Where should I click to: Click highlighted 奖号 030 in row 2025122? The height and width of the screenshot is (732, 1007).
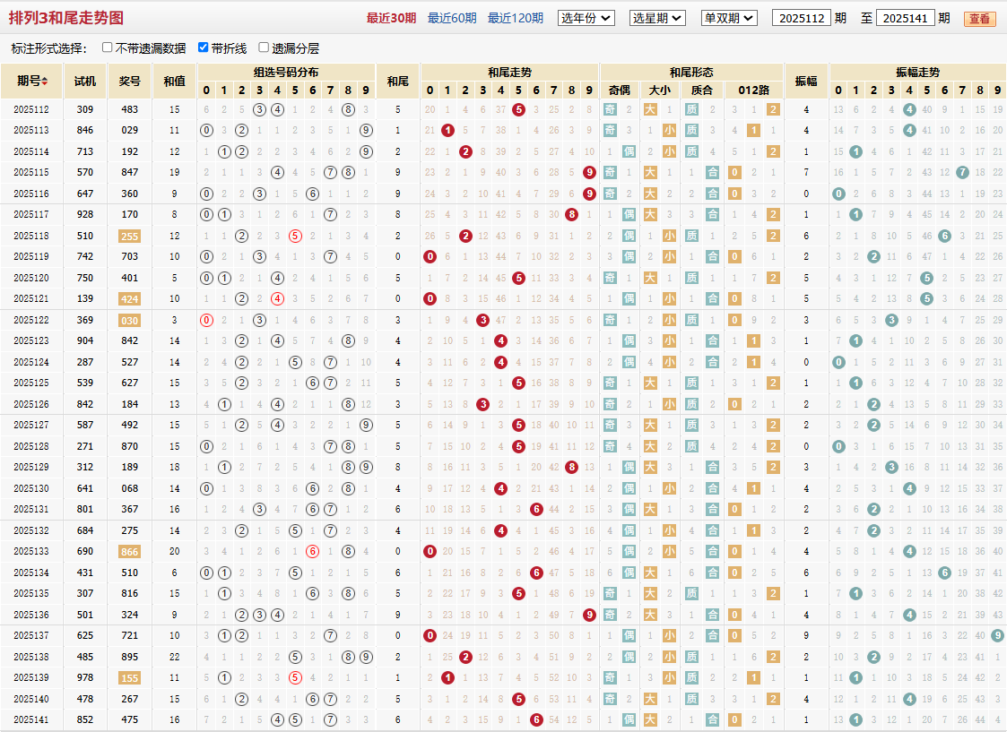tap(130, 320)
